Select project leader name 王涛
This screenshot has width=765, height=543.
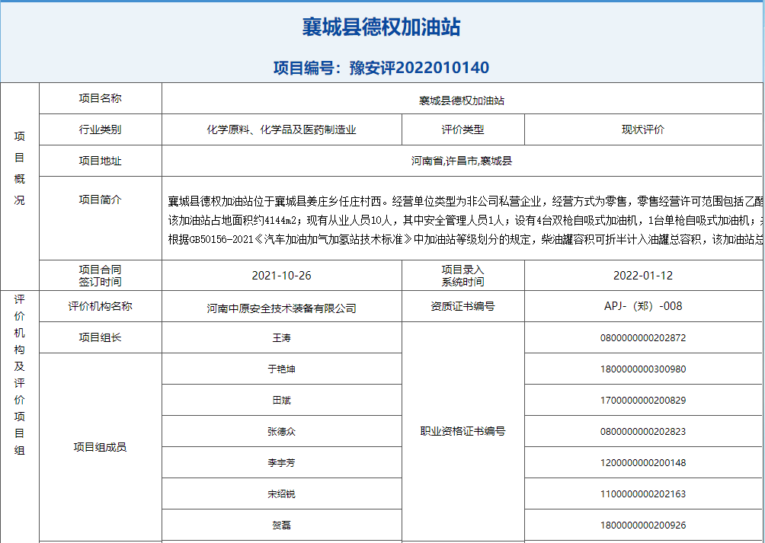coord(281,337)
